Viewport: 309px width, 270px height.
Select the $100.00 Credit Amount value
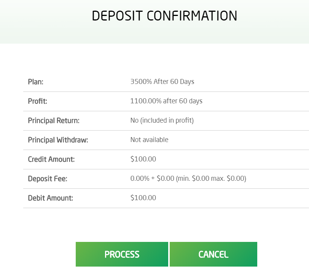(143, 159)
